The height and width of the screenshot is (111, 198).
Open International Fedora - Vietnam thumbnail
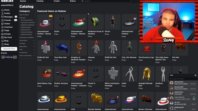click(79, 74)
